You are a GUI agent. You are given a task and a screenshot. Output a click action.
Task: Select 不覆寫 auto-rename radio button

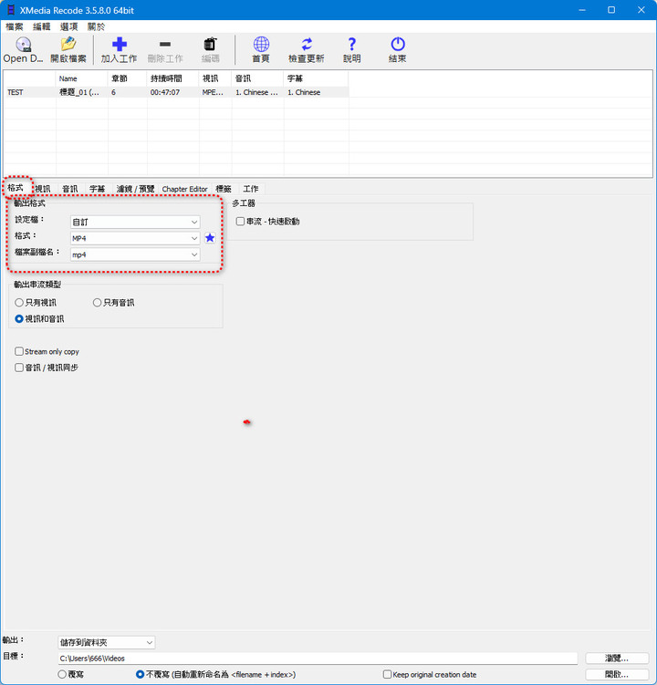(x=140, y=674)
